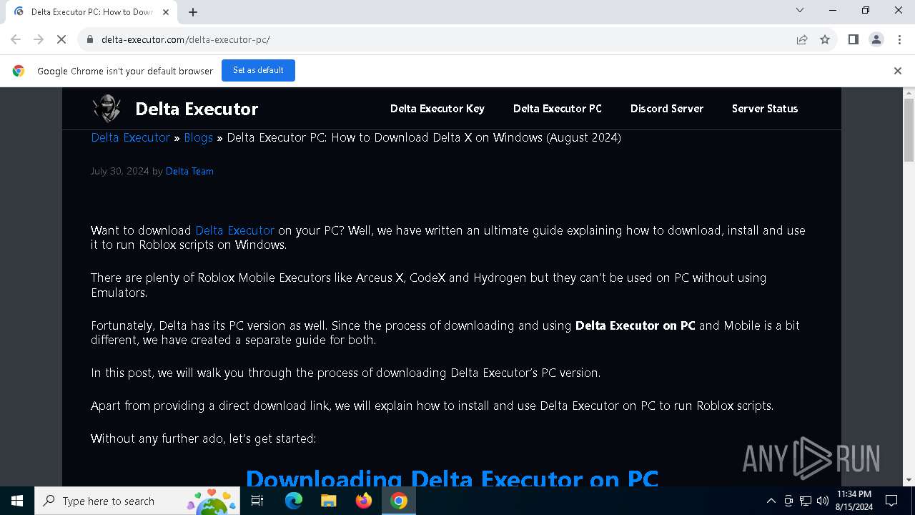Click the scrollbar up arrow

click(x=909, y=93)
